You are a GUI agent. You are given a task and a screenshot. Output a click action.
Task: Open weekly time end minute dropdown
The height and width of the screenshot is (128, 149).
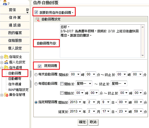[138, 93]
